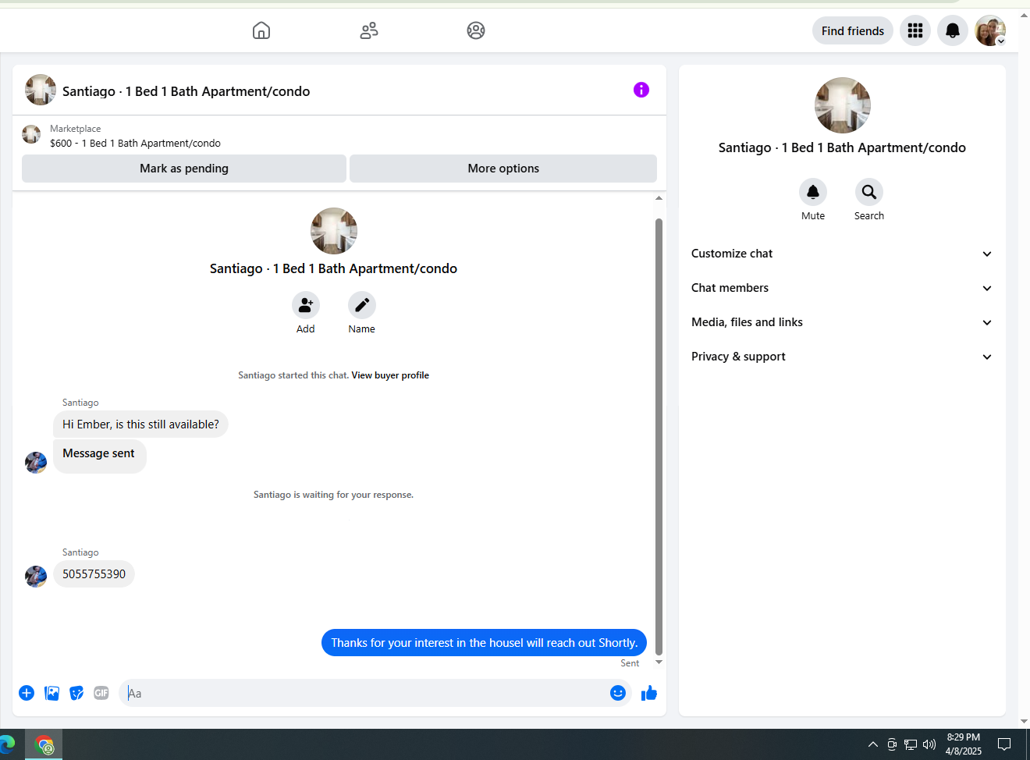The image size is (1030, 760).
Task: Show hidden system tray icons
Action: click(x=873, y=744)
